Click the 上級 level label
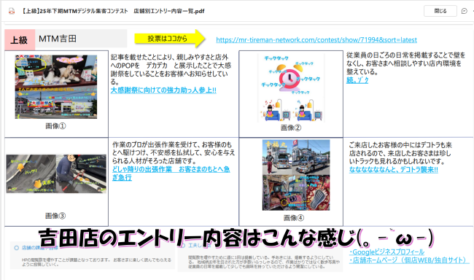This screenshot has height=280, width=474. click(x=20, y=39)
